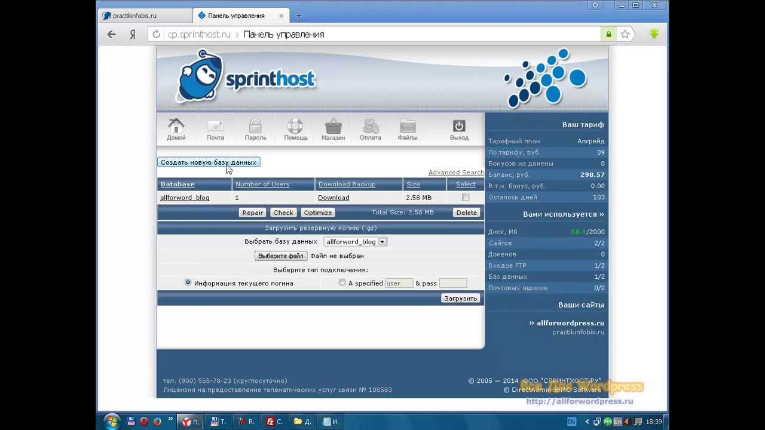Open the Оплата coins icon
Viewport: 765px width, 430px height.
coord(371,128)
